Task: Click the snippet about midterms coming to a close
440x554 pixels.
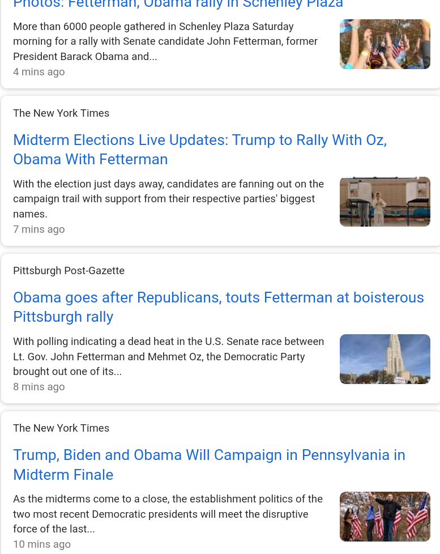Action: point(168,514)
